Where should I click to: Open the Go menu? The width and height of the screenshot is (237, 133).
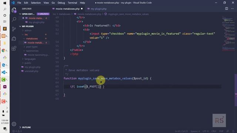click(x=53, y=3)
